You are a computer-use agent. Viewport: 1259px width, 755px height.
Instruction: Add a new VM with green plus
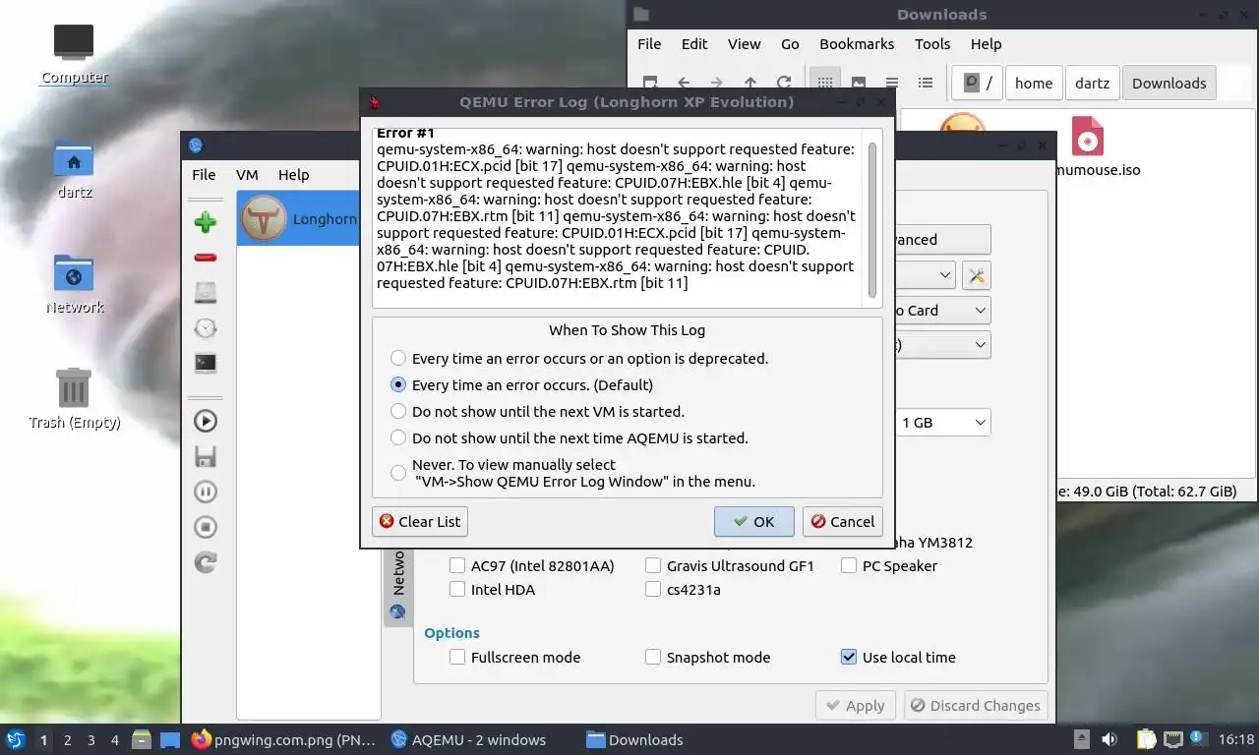pyautogui.click(x=206, y=222)
